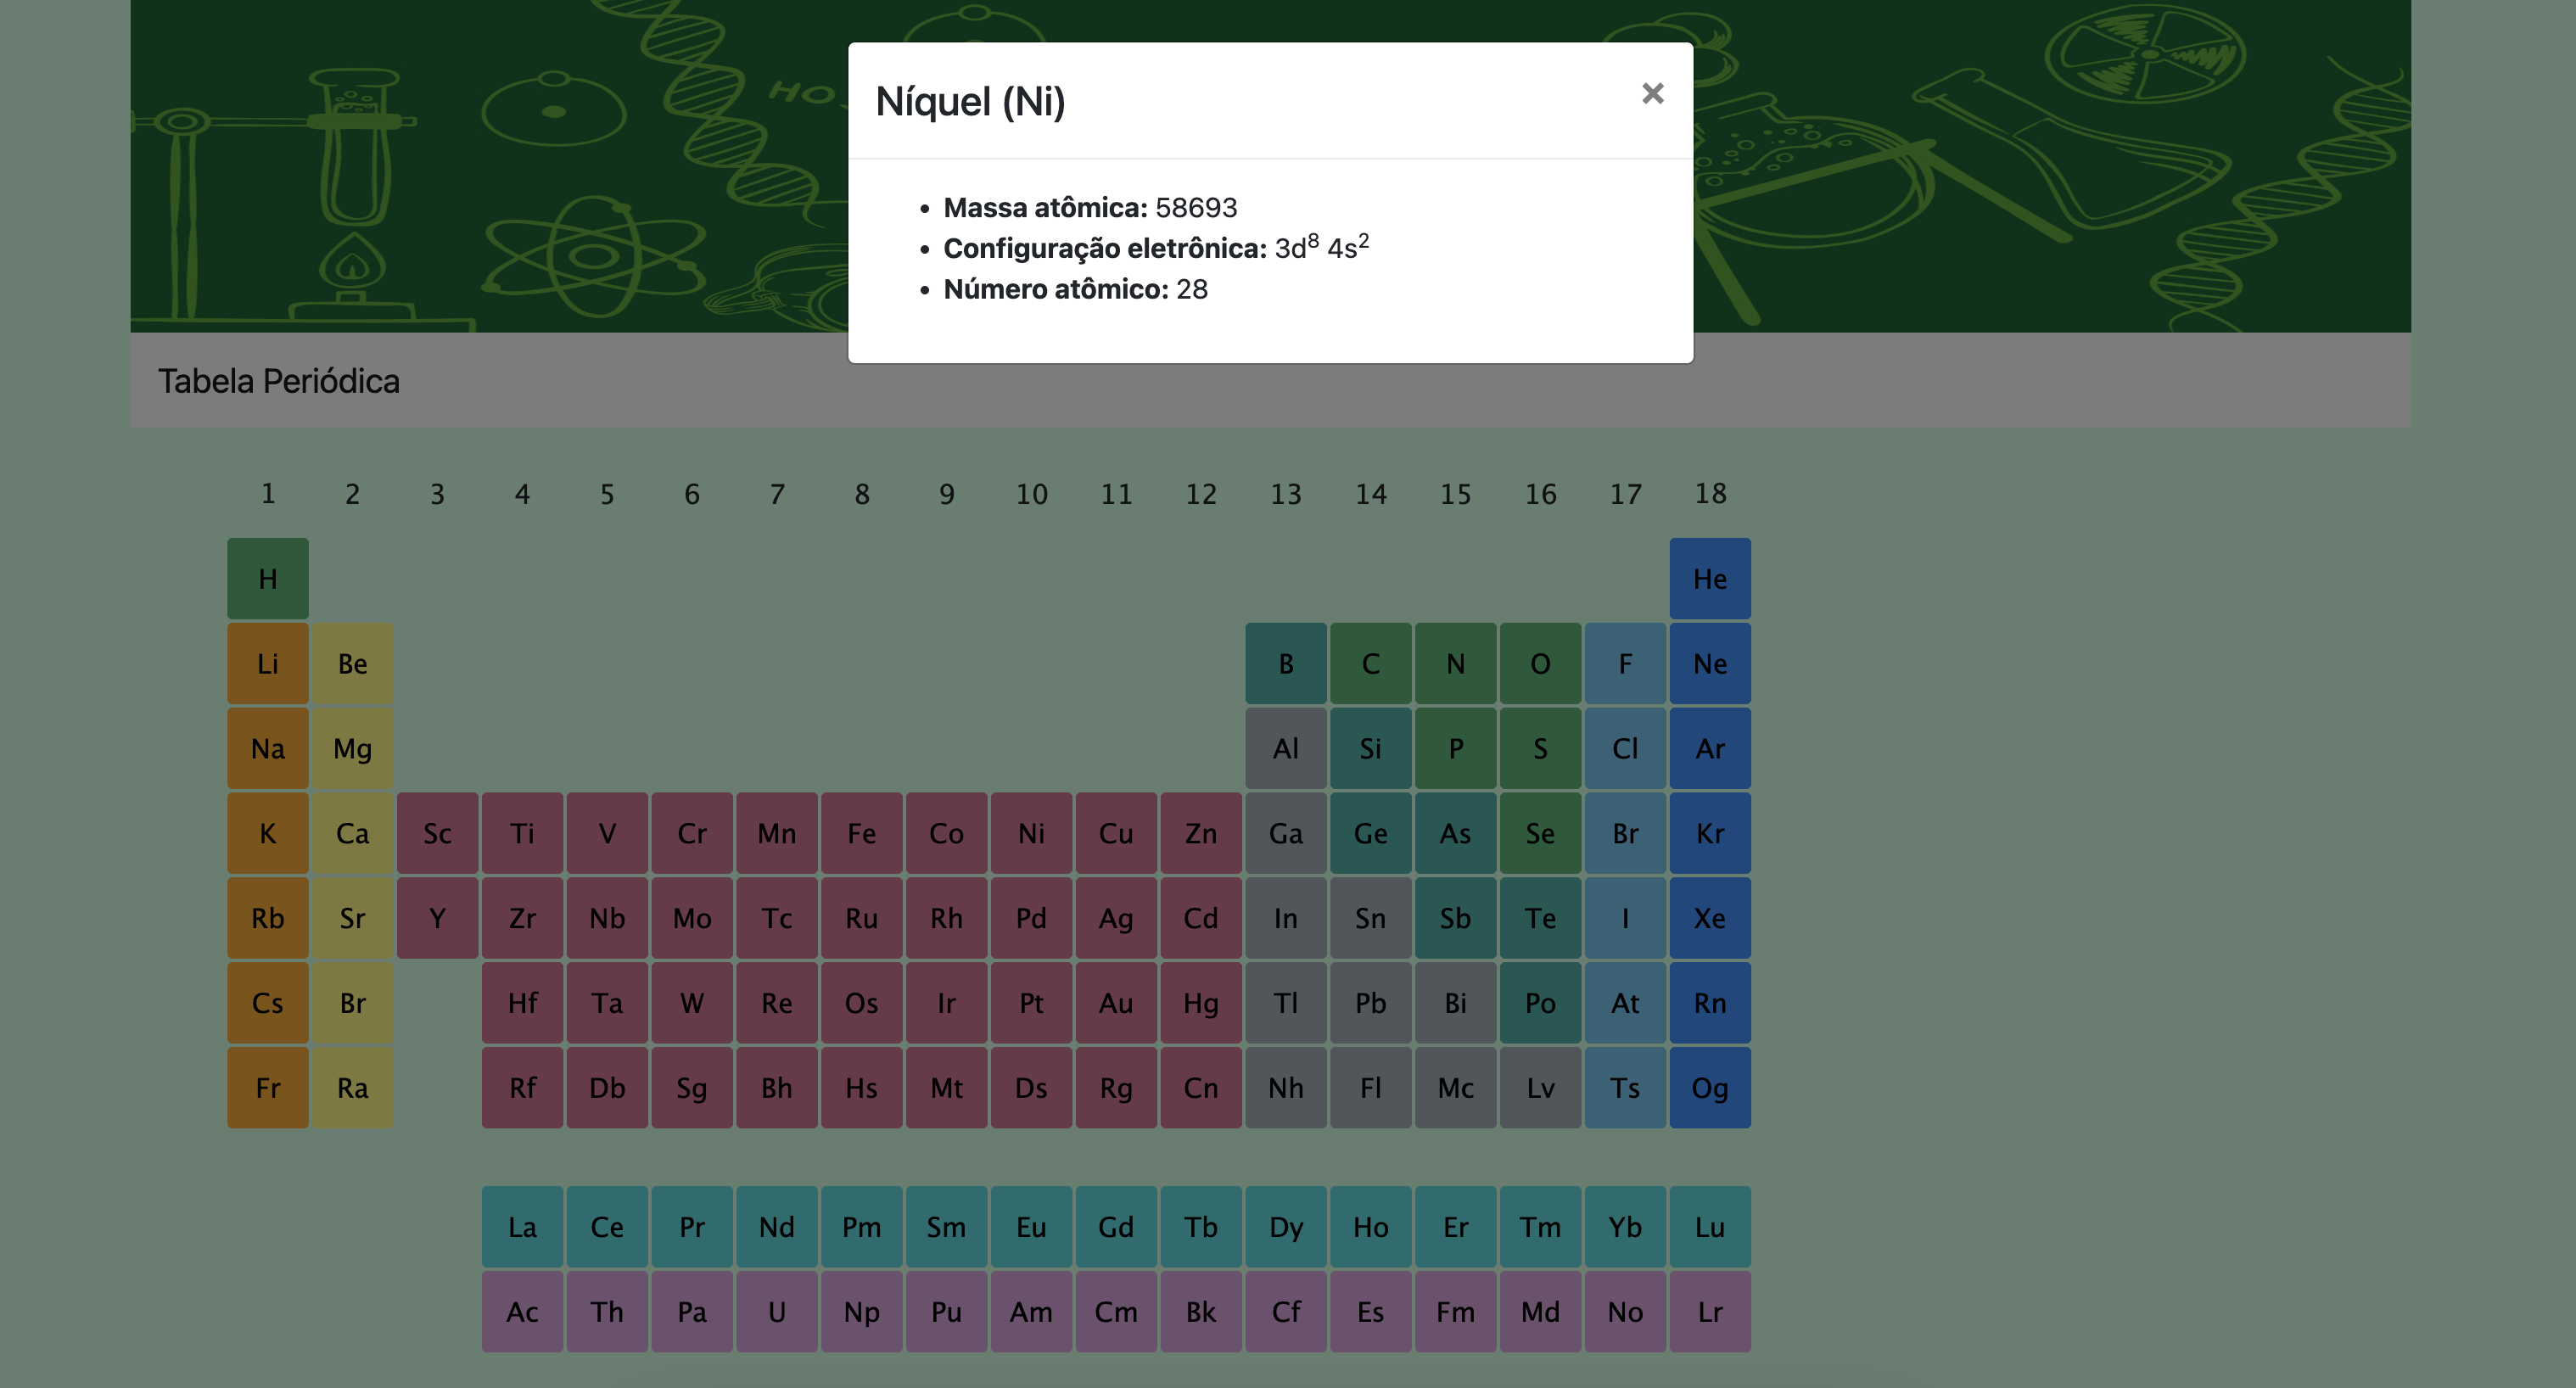Open the Carbon (C) element tile
Image resolution: width=2576 pixels, height=1388 pixels.
click(x=1370, y=663)
